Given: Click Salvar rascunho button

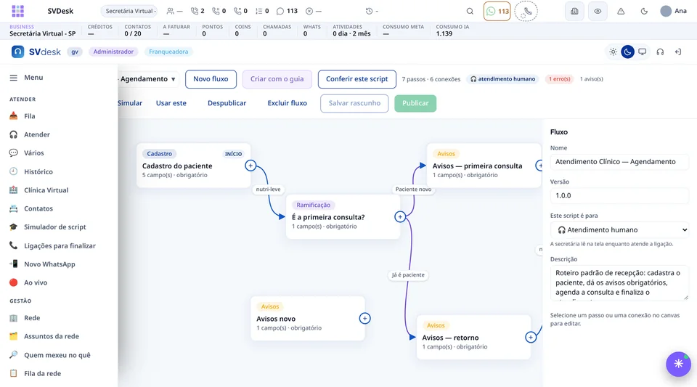Looking at the screenshot, I should click(x=354, y=103).
